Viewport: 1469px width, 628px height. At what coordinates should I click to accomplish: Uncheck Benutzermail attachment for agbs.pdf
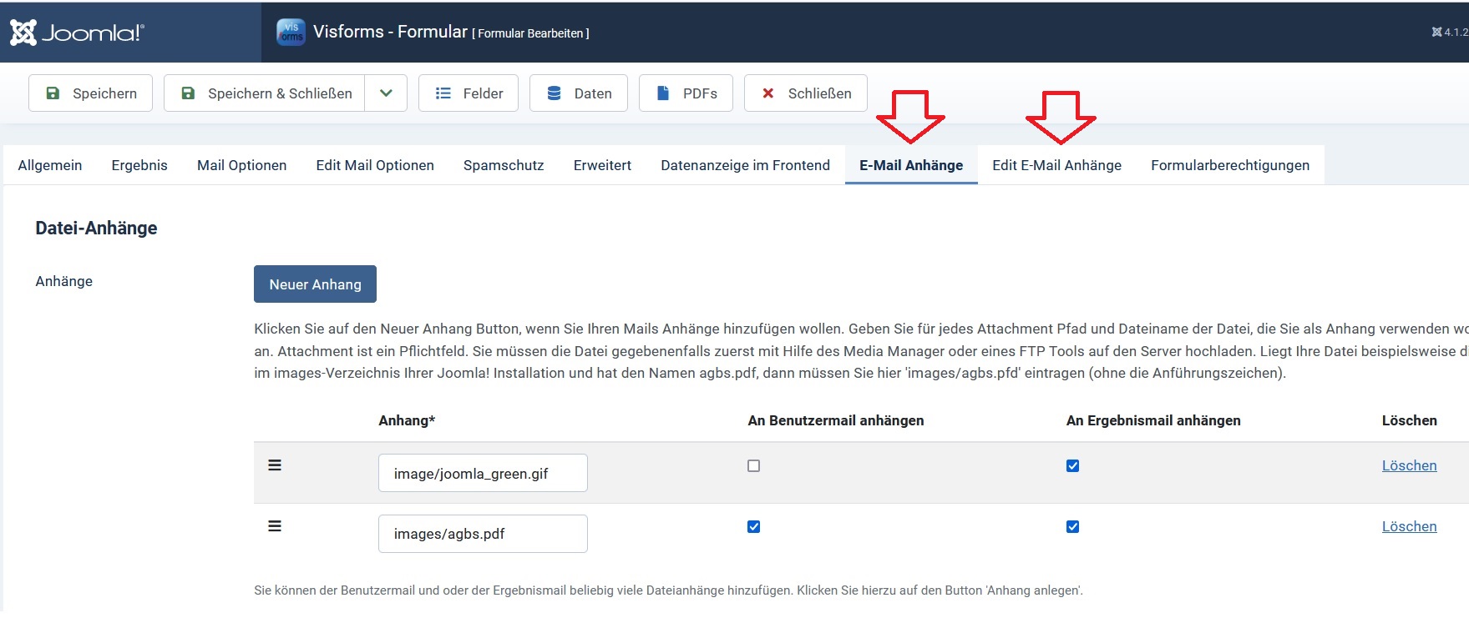pyautogui.click(x=753, y=527)
